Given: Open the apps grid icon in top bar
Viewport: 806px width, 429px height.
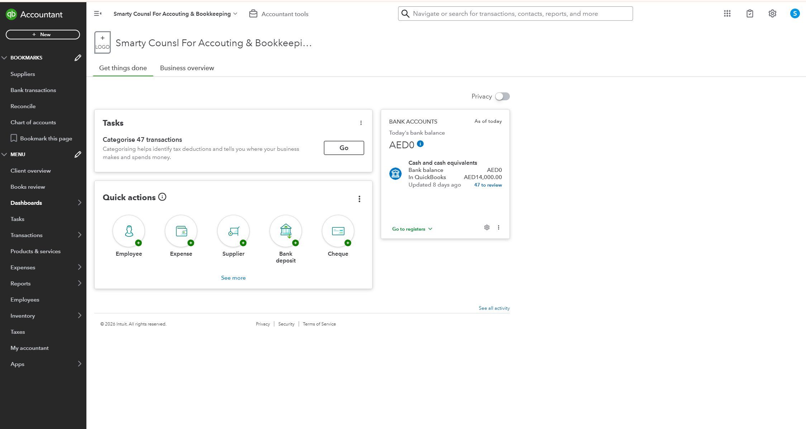Looking at the screenshot, I should coord(727,13).
